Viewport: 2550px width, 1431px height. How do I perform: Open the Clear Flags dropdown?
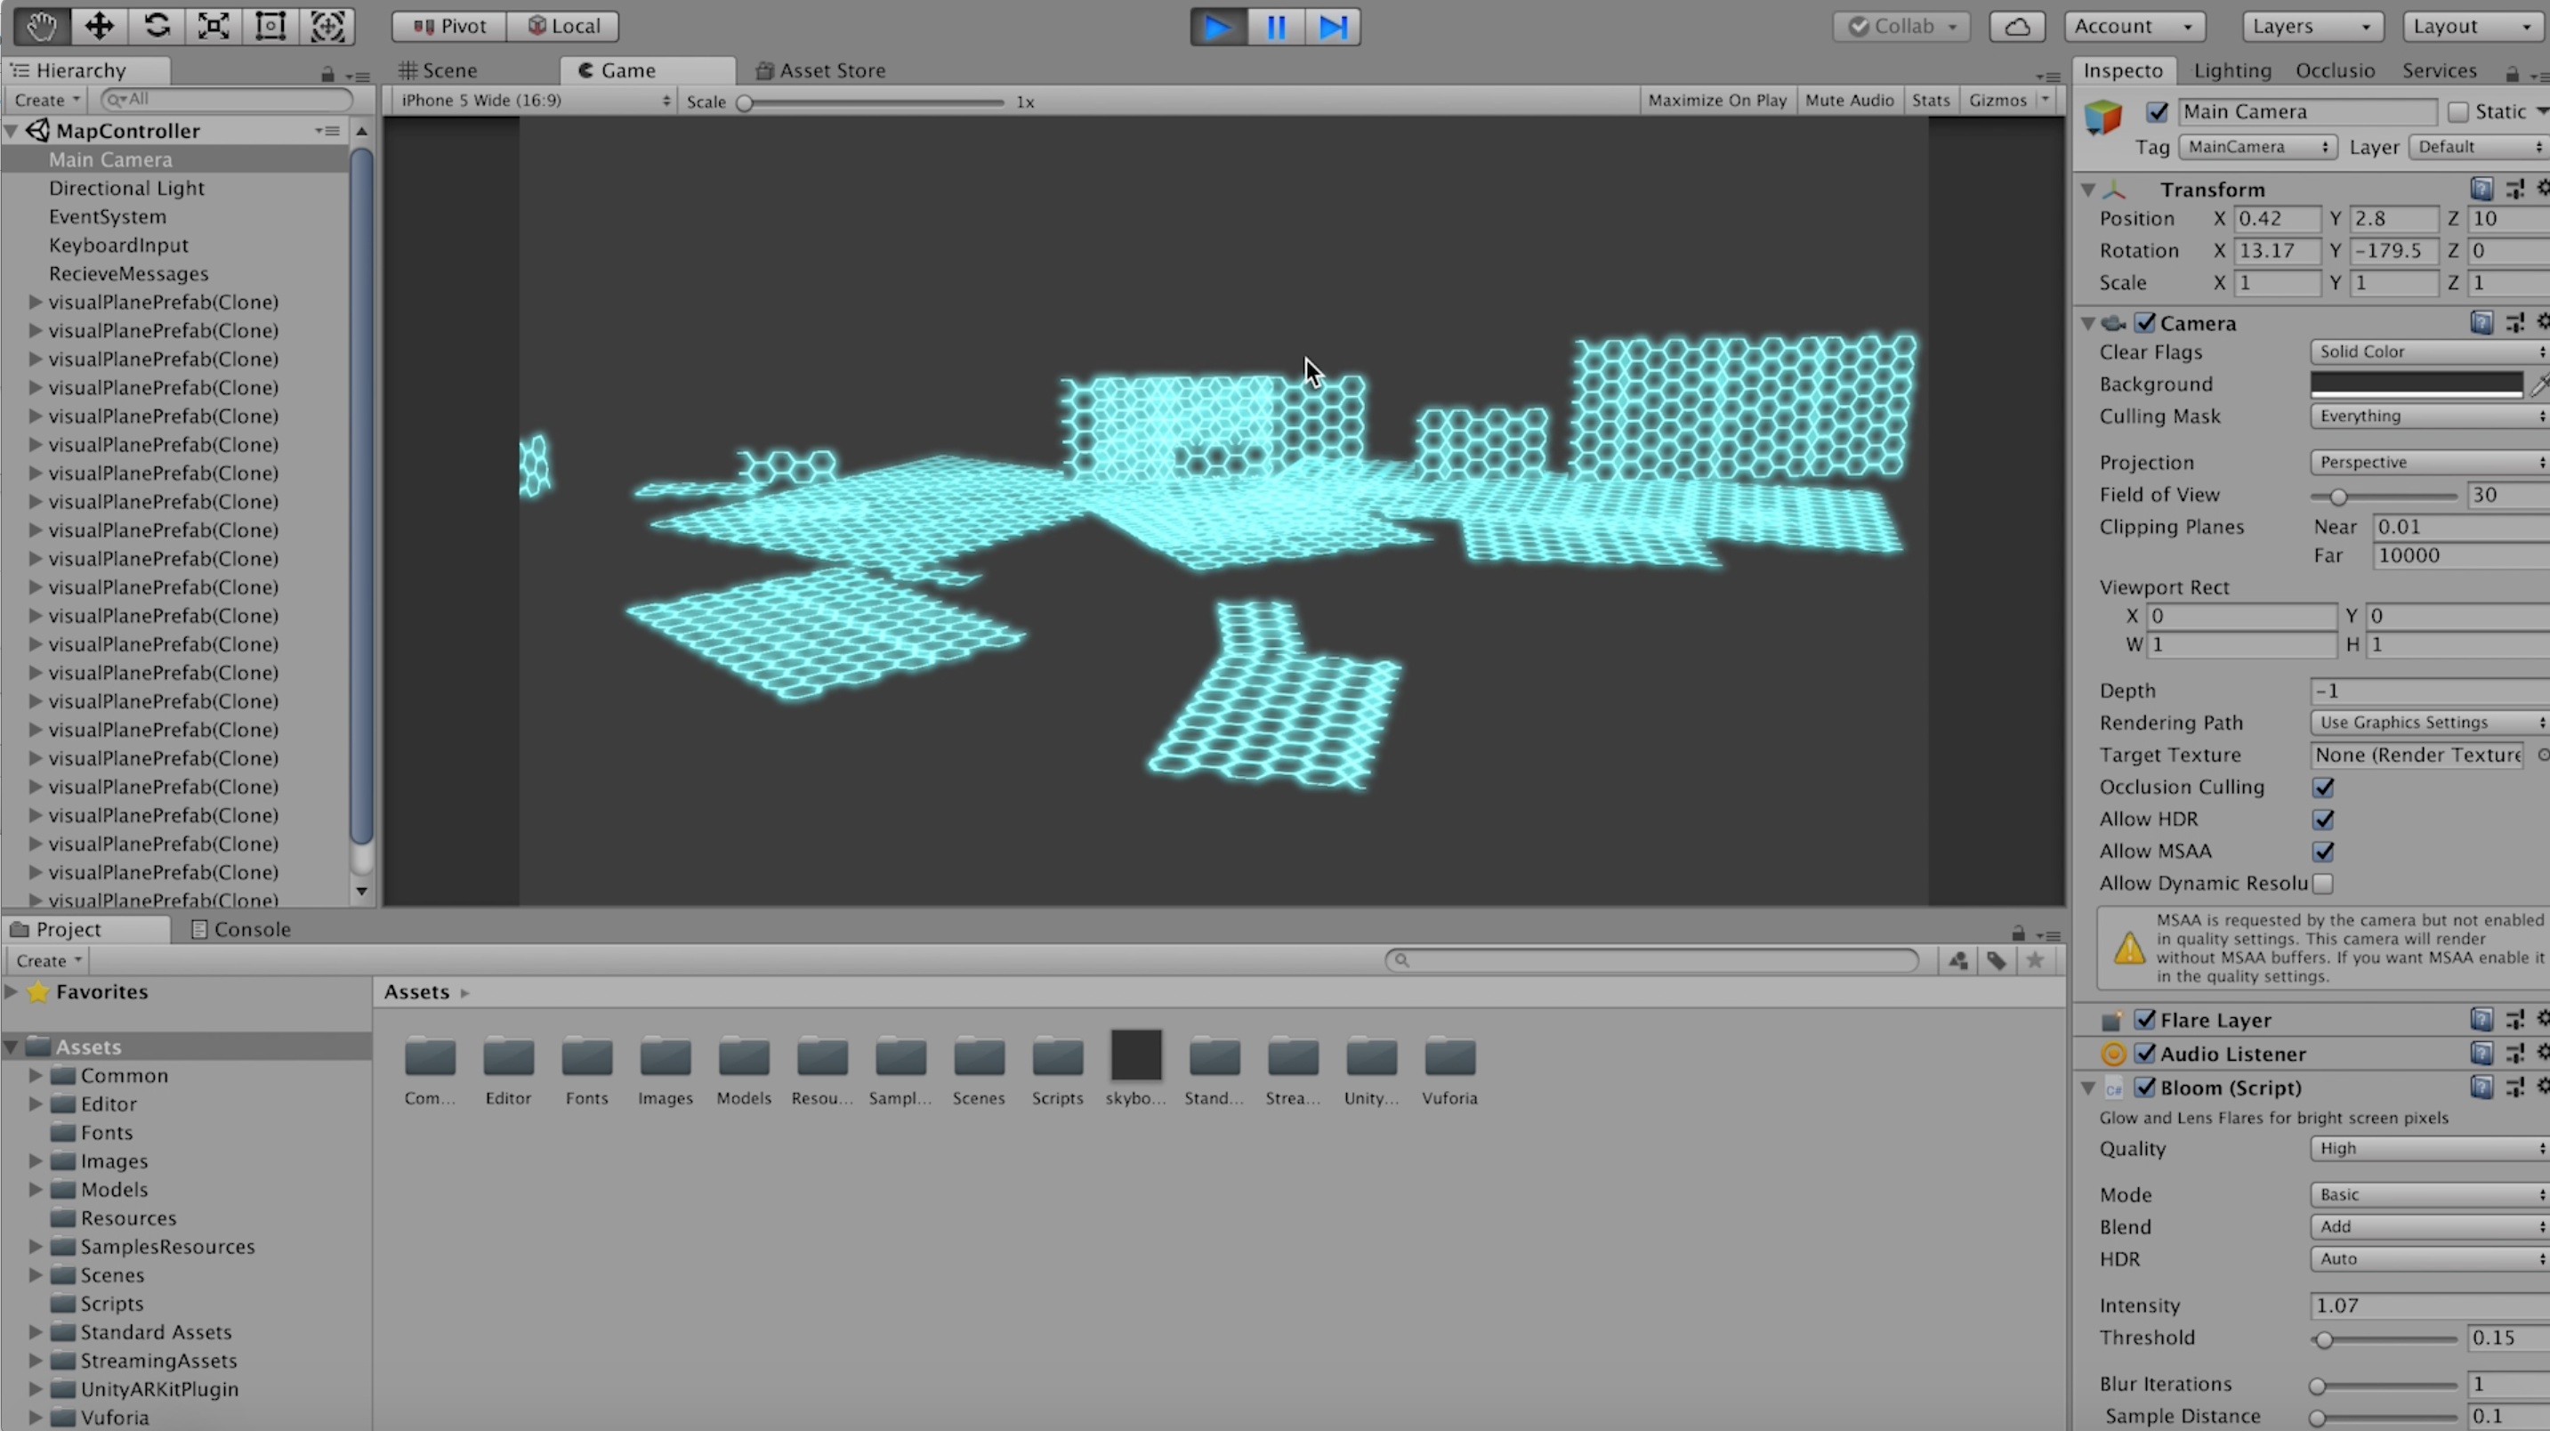2427,352
